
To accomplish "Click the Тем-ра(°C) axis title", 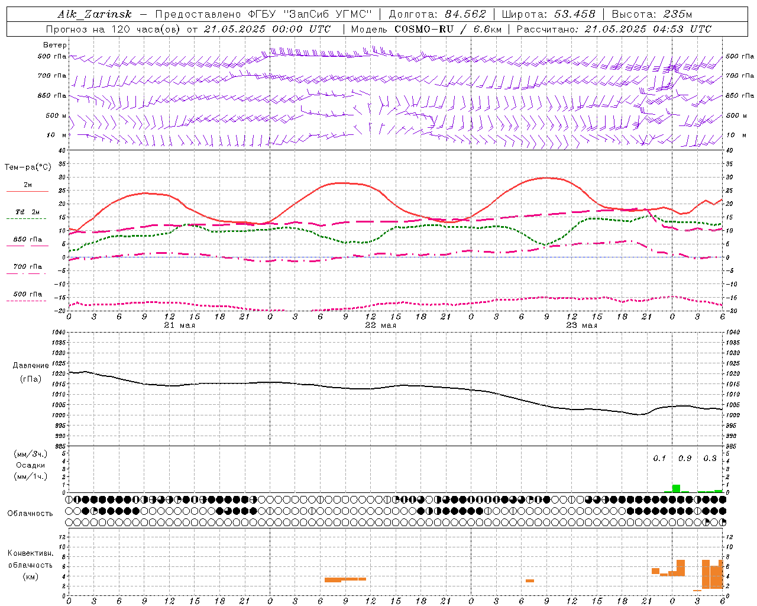I will pos(28,167).
